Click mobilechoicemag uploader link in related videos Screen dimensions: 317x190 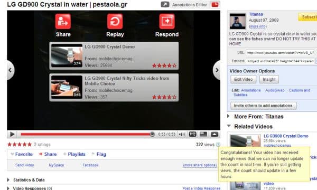(x=277, y=145)
